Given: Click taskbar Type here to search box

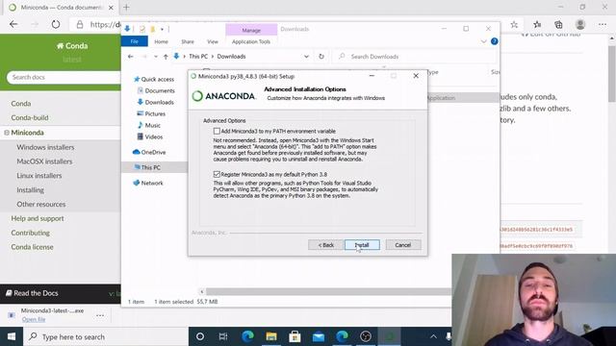Looking at the screenshot, I should pos(106,336).
